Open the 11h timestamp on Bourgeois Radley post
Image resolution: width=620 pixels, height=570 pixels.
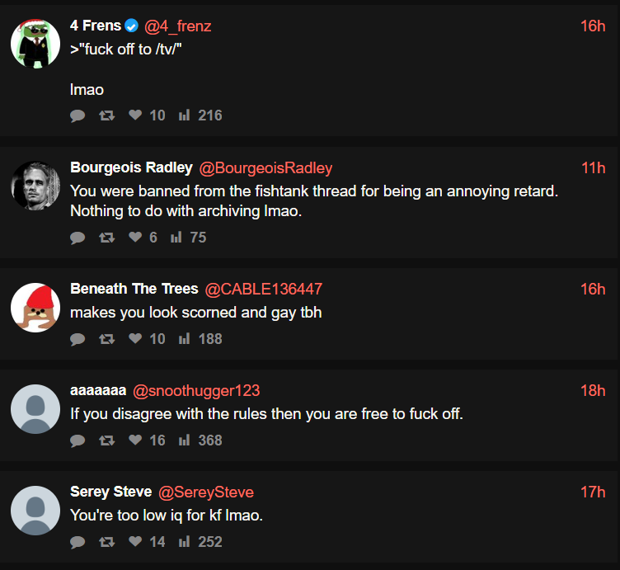[x=593, y=168]
